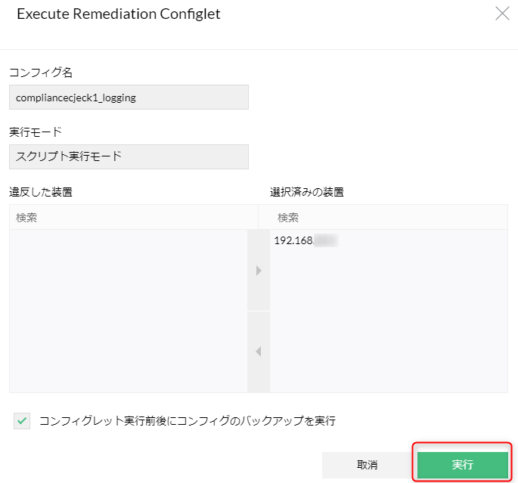Click the 選択済みの装置 heading
Screen dimensions: 518x483
[x=307, y=192]
